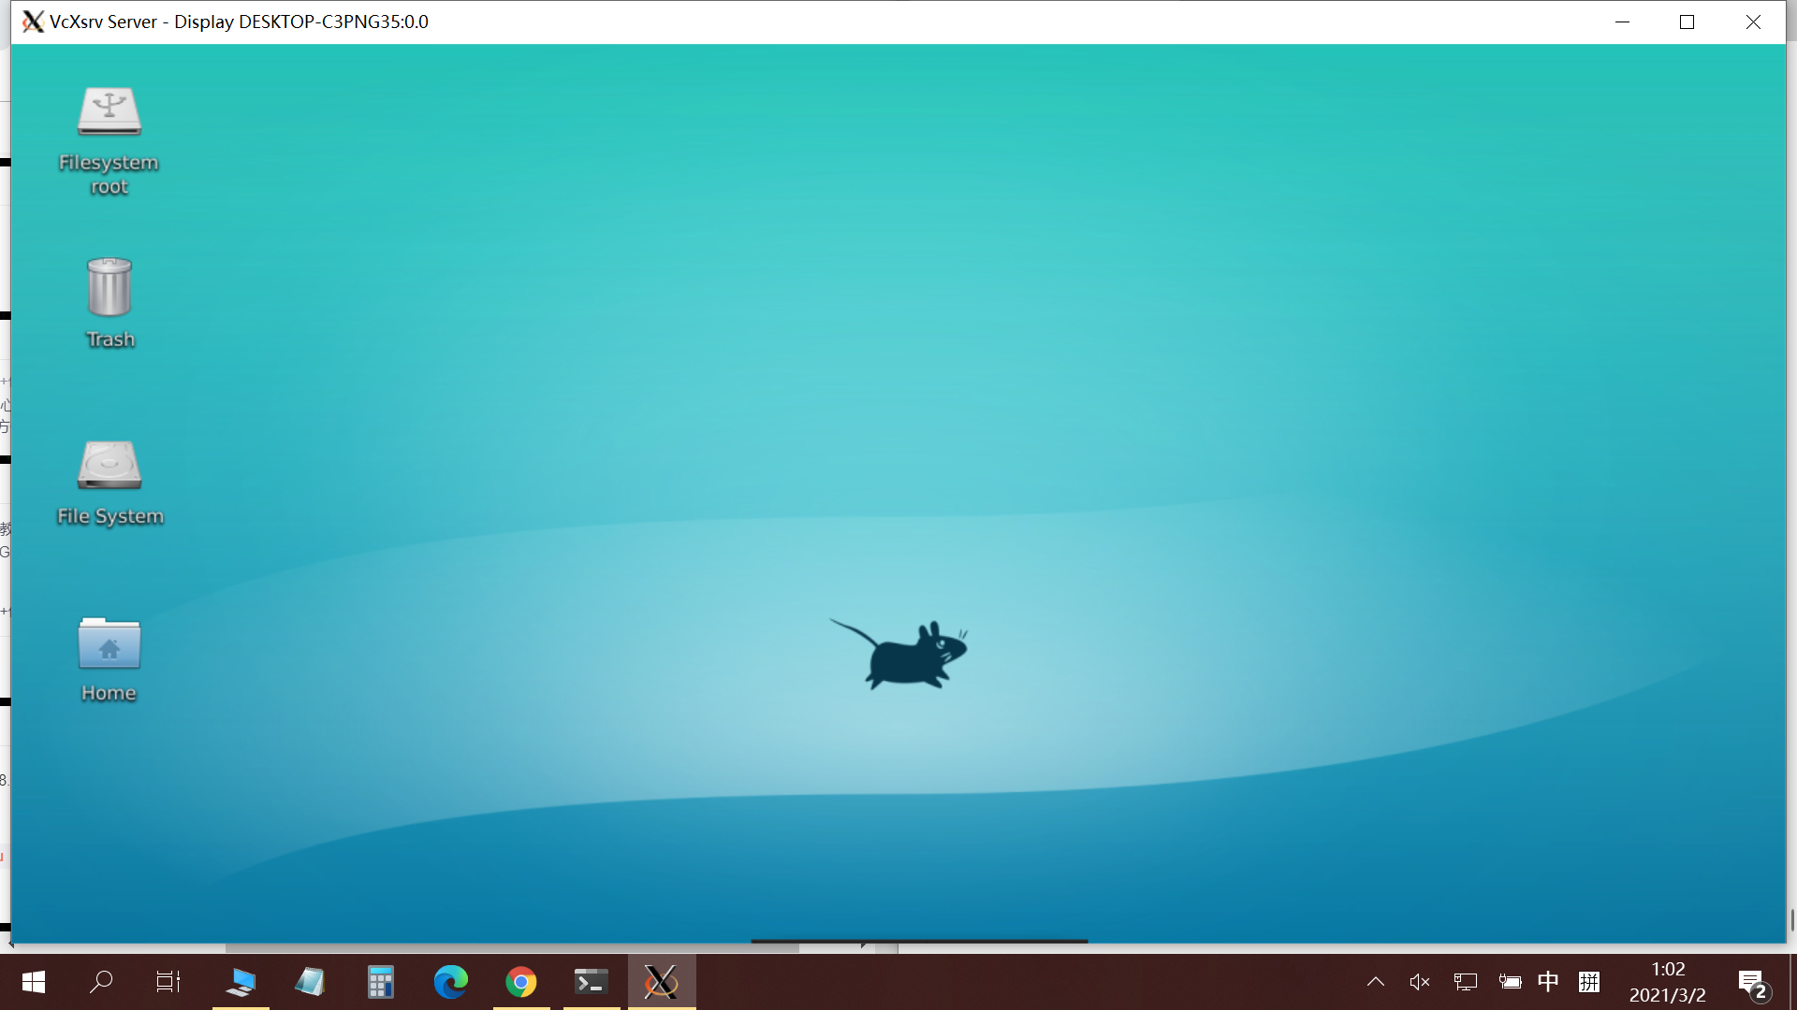This screenshot has height=1010, width=1797.
Task: Select the VcXsrv icon in the taskbar
Action: click(x=661, y=982)
